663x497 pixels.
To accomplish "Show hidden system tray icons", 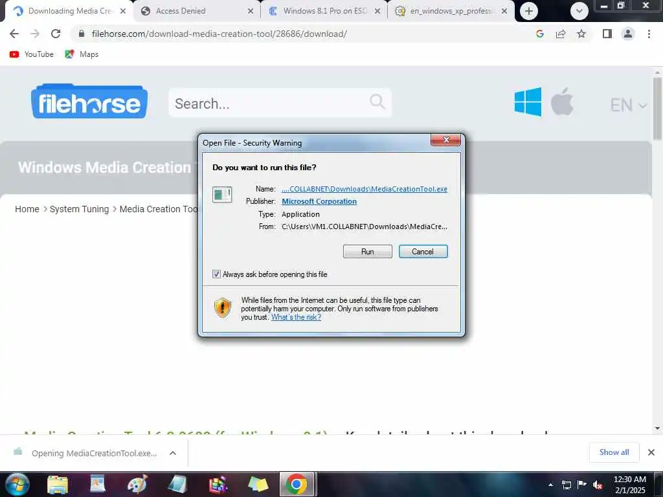I will (550, 485).
